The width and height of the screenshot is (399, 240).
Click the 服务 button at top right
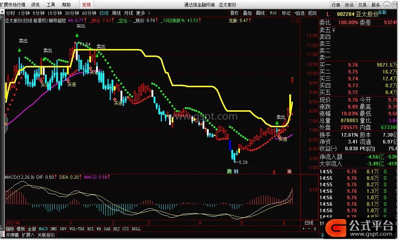tap(376, 5)
